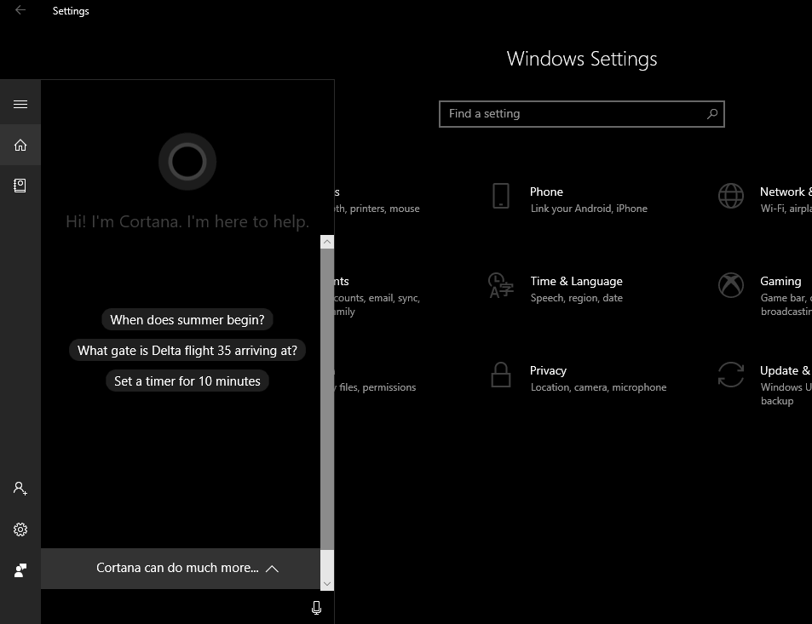
Task: Ask When does summer begin?
Action: pyautogui.click(x=187, y=320)
